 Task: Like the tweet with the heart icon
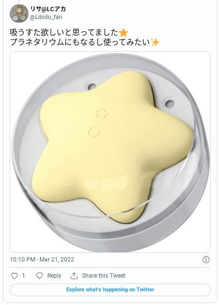pyautogui.click(x=14, y=276)
